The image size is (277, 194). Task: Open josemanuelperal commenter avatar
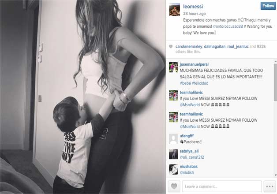point(173,67)
